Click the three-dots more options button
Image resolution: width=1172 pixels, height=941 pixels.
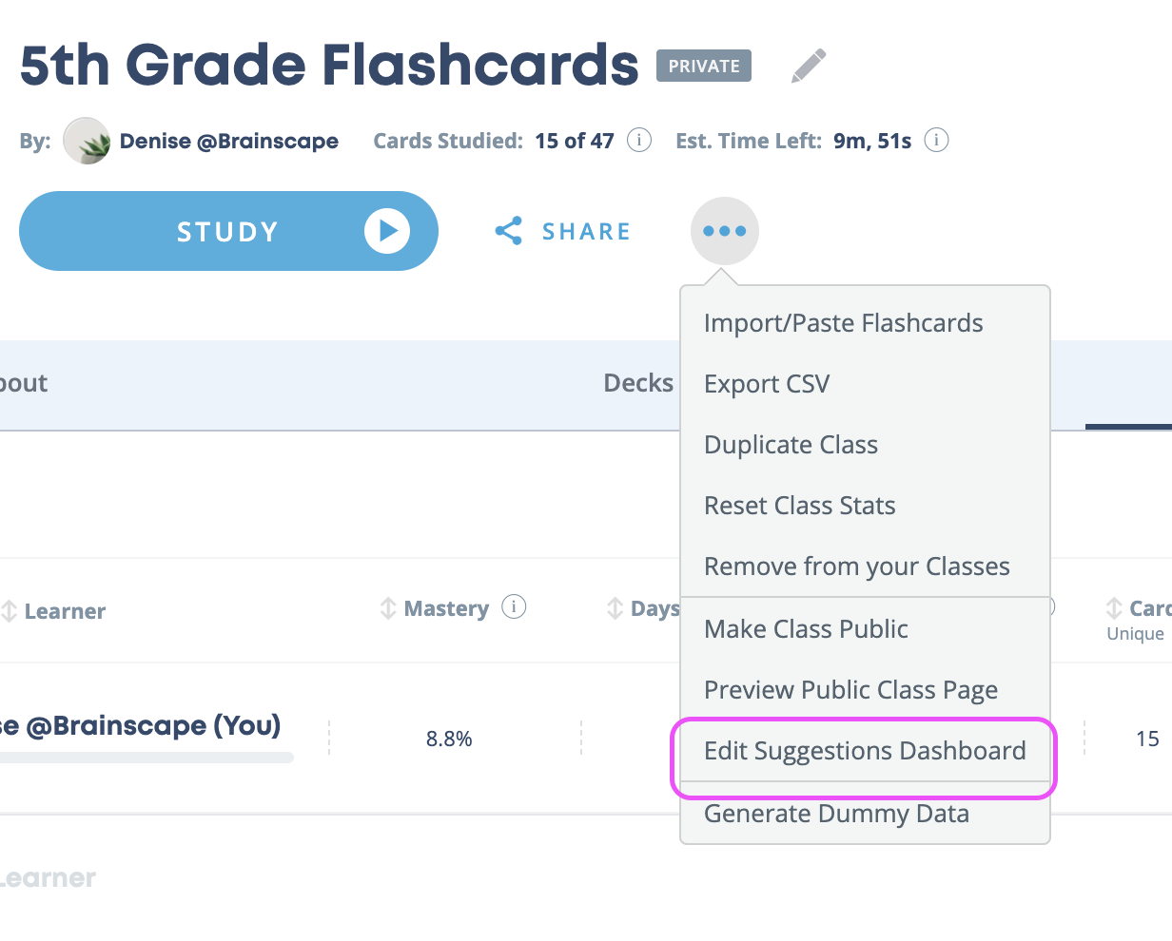click(725, 231)
